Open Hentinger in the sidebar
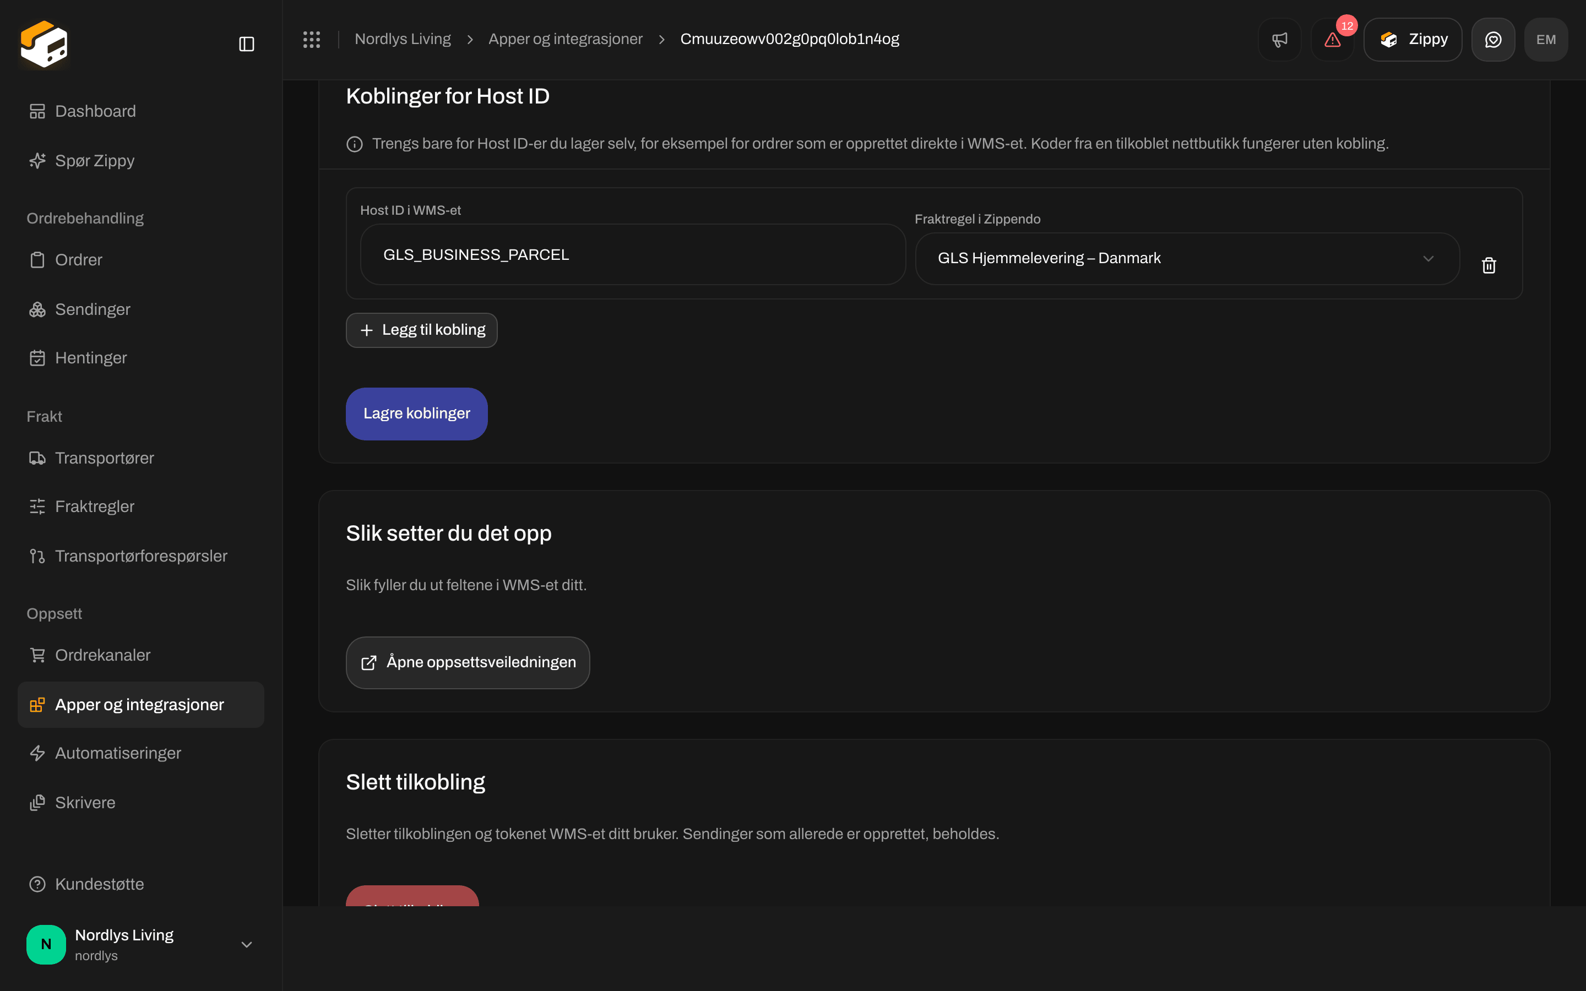1586x991 pixels. click(x=141, y=358)
